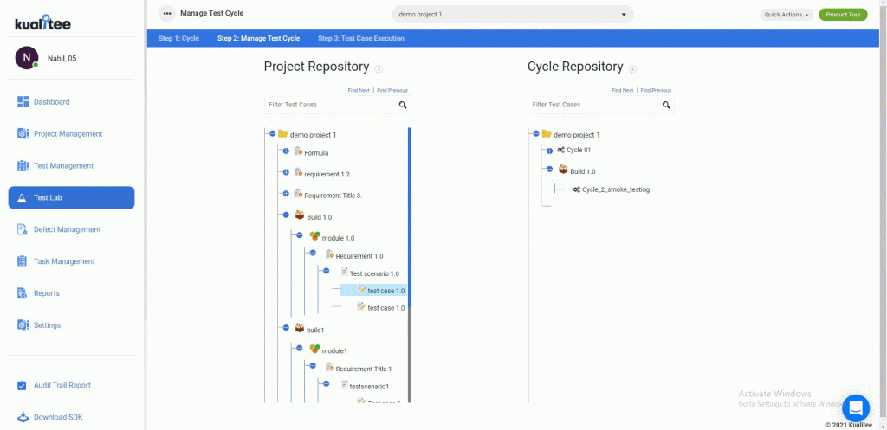Click Find Previous in Cycle Repository
This screenshot has height=430, width=887.
coord(656,90)
